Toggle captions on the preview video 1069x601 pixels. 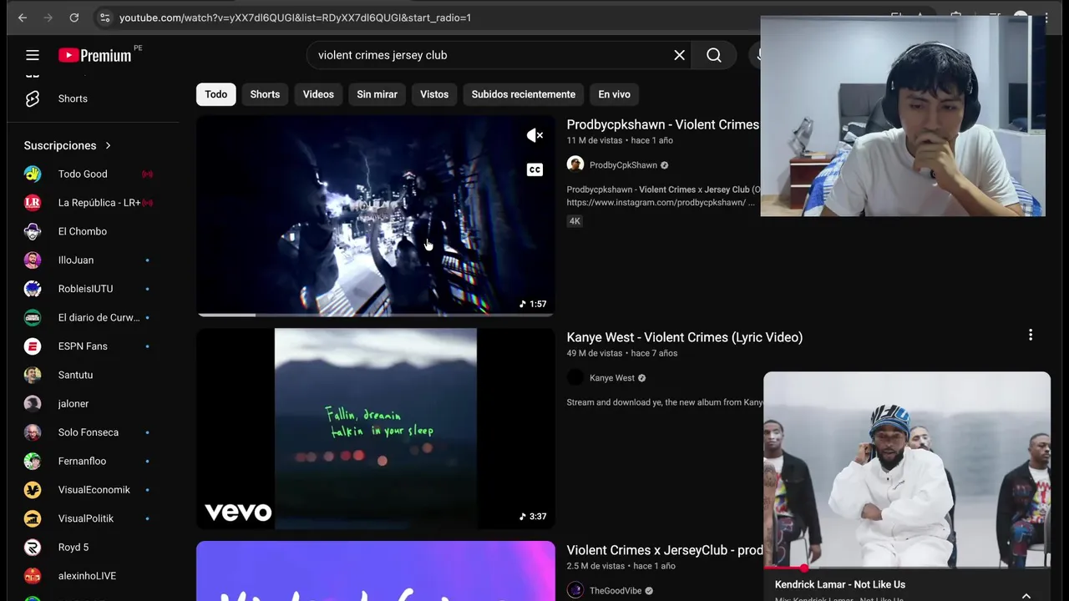point(535,169)
